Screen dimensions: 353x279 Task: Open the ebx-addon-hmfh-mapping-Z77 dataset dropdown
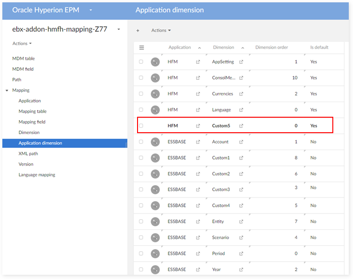coord(119,29)
